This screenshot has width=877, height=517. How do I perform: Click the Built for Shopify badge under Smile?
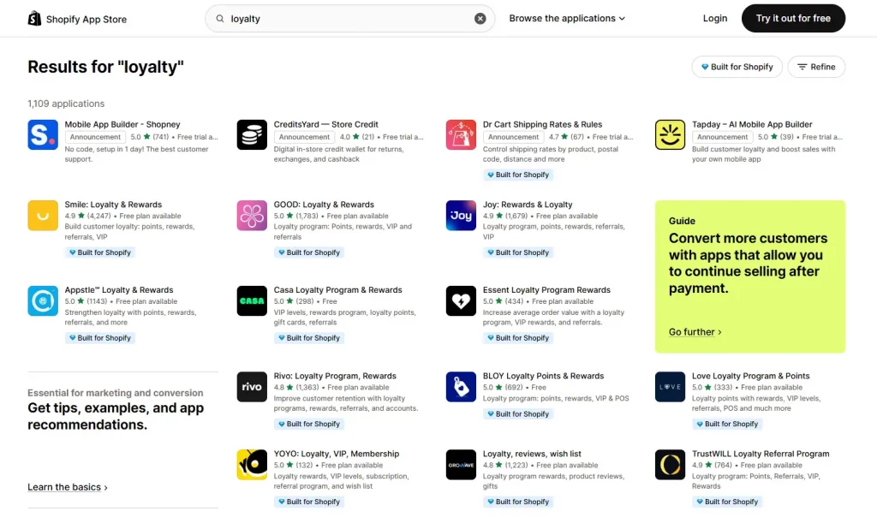coord(99,253)
